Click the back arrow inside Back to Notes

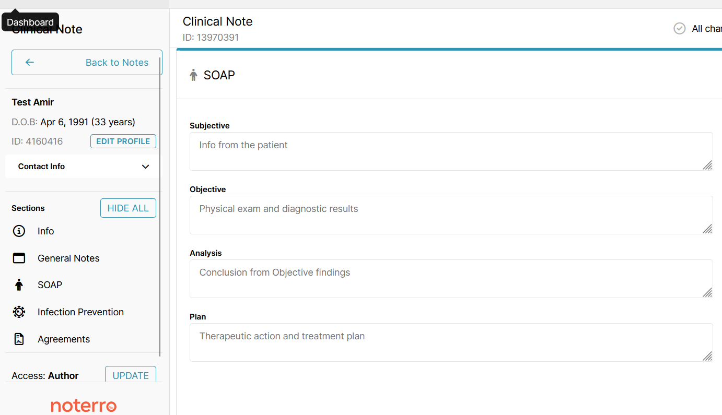[30, 62]
